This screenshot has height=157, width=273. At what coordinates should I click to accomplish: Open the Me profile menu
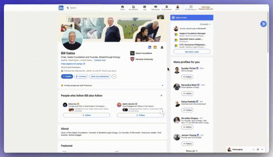(178, 8)
